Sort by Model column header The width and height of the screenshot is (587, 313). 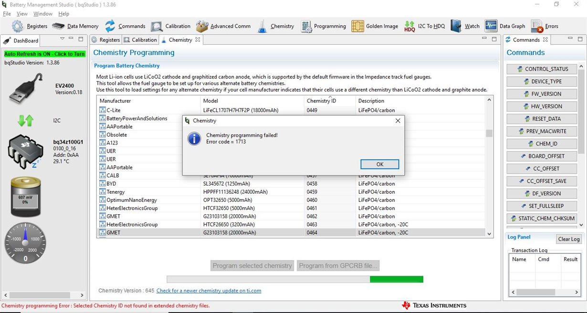pyautogui.click(x=252, y=101)
